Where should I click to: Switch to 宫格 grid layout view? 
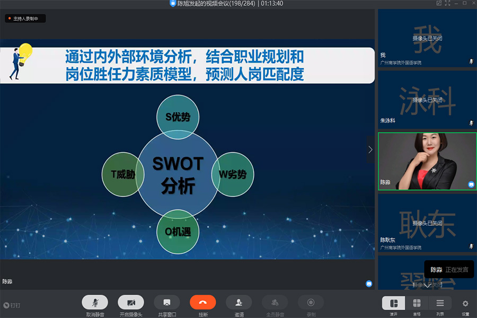[x=417, y=303]
